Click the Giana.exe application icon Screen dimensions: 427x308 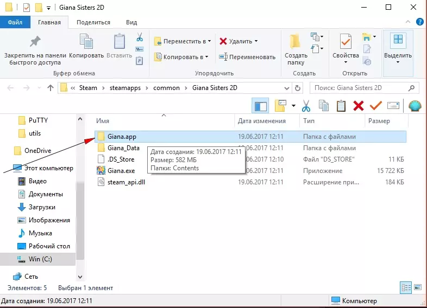point(101,170)
